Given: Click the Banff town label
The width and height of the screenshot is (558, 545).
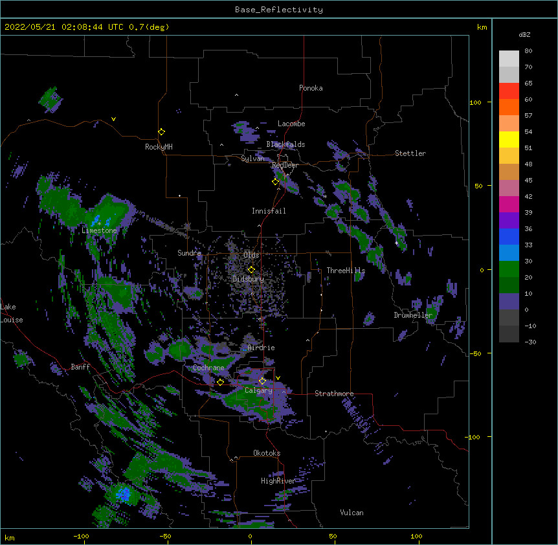Looking at the screenshot, I should (x=80, y=367).
